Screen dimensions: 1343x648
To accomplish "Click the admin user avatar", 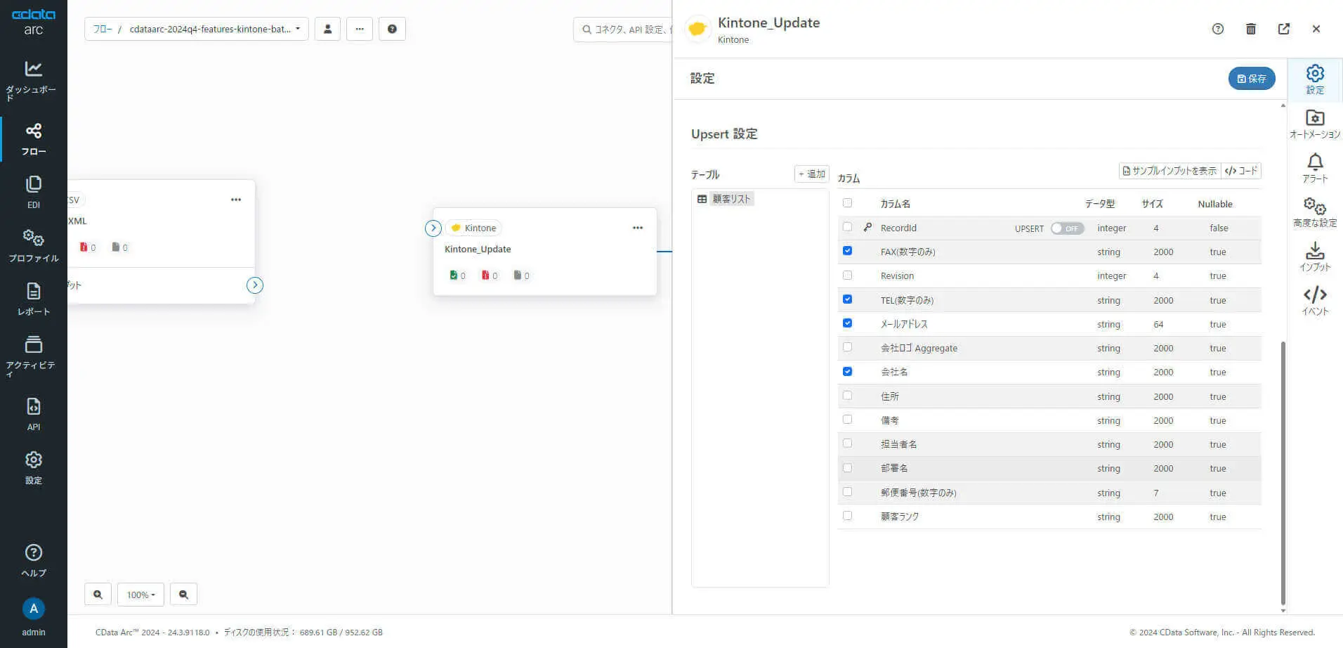I will 33,609.
